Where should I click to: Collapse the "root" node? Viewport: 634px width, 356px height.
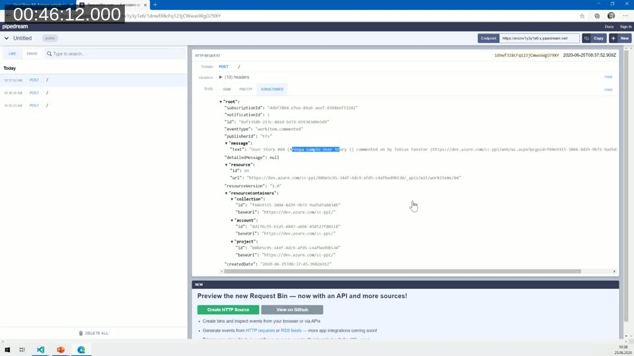click(x=221, y=102)
